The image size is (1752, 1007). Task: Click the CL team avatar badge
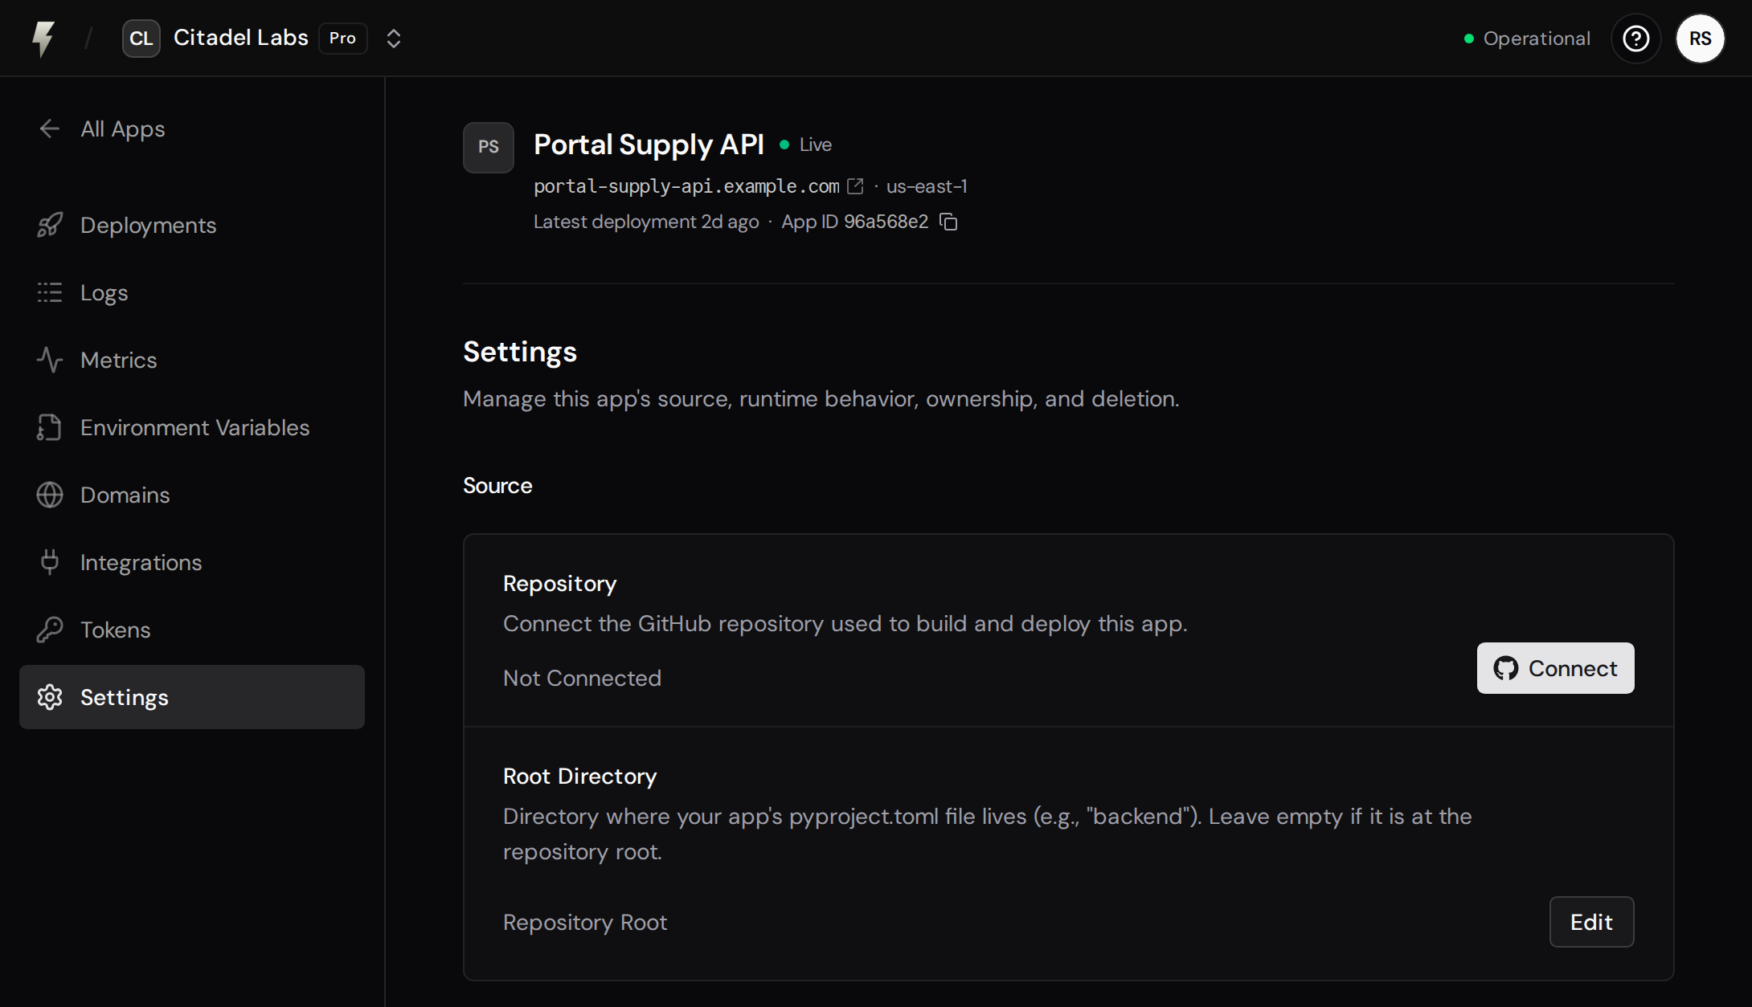pos(141,39)
